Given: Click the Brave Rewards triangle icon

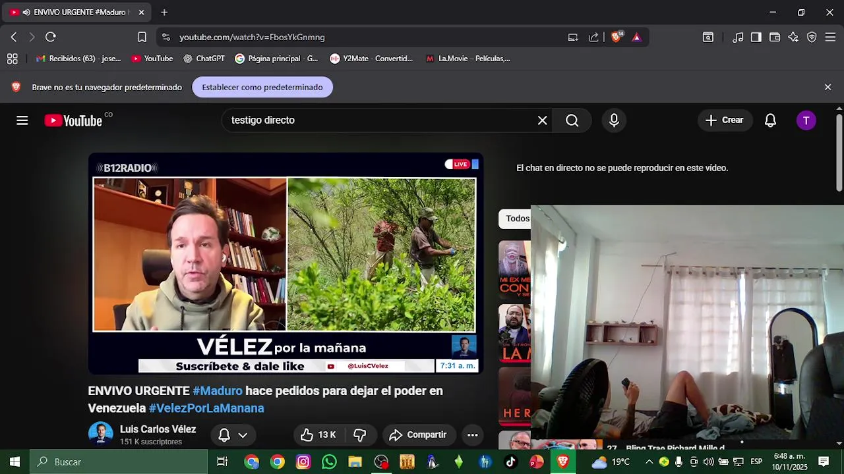Looking at the screenshot, I should point(636,37).
